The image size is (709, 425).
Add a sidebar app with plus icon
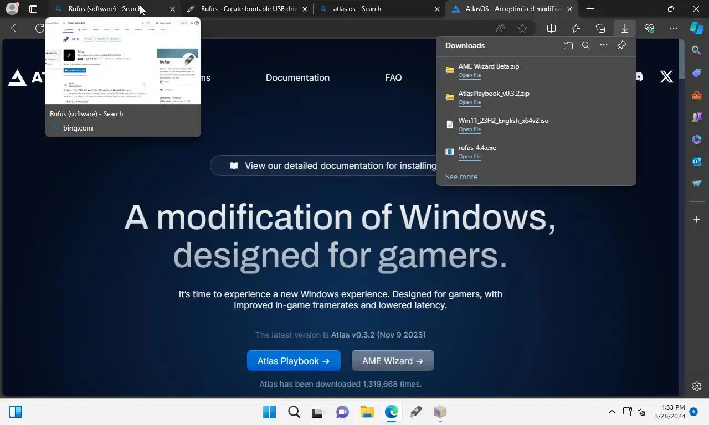(697, 220)
